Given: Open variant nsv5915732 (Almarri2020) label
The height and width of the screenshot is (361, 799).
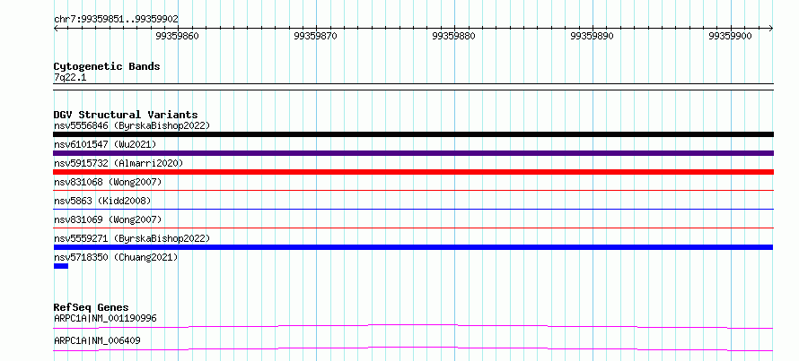Looking at the screenshot, I should point(119,163).
